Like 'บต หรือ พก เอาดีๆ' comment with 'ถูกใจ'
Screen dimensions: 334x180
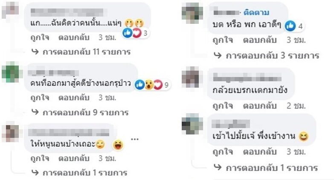point(223,40)
